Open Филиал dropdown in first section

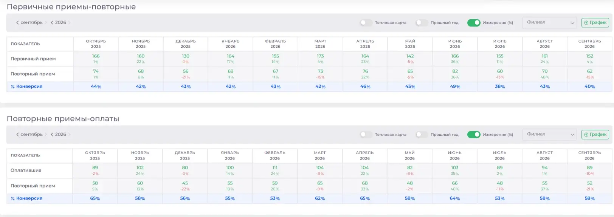[x=549, y=23]
